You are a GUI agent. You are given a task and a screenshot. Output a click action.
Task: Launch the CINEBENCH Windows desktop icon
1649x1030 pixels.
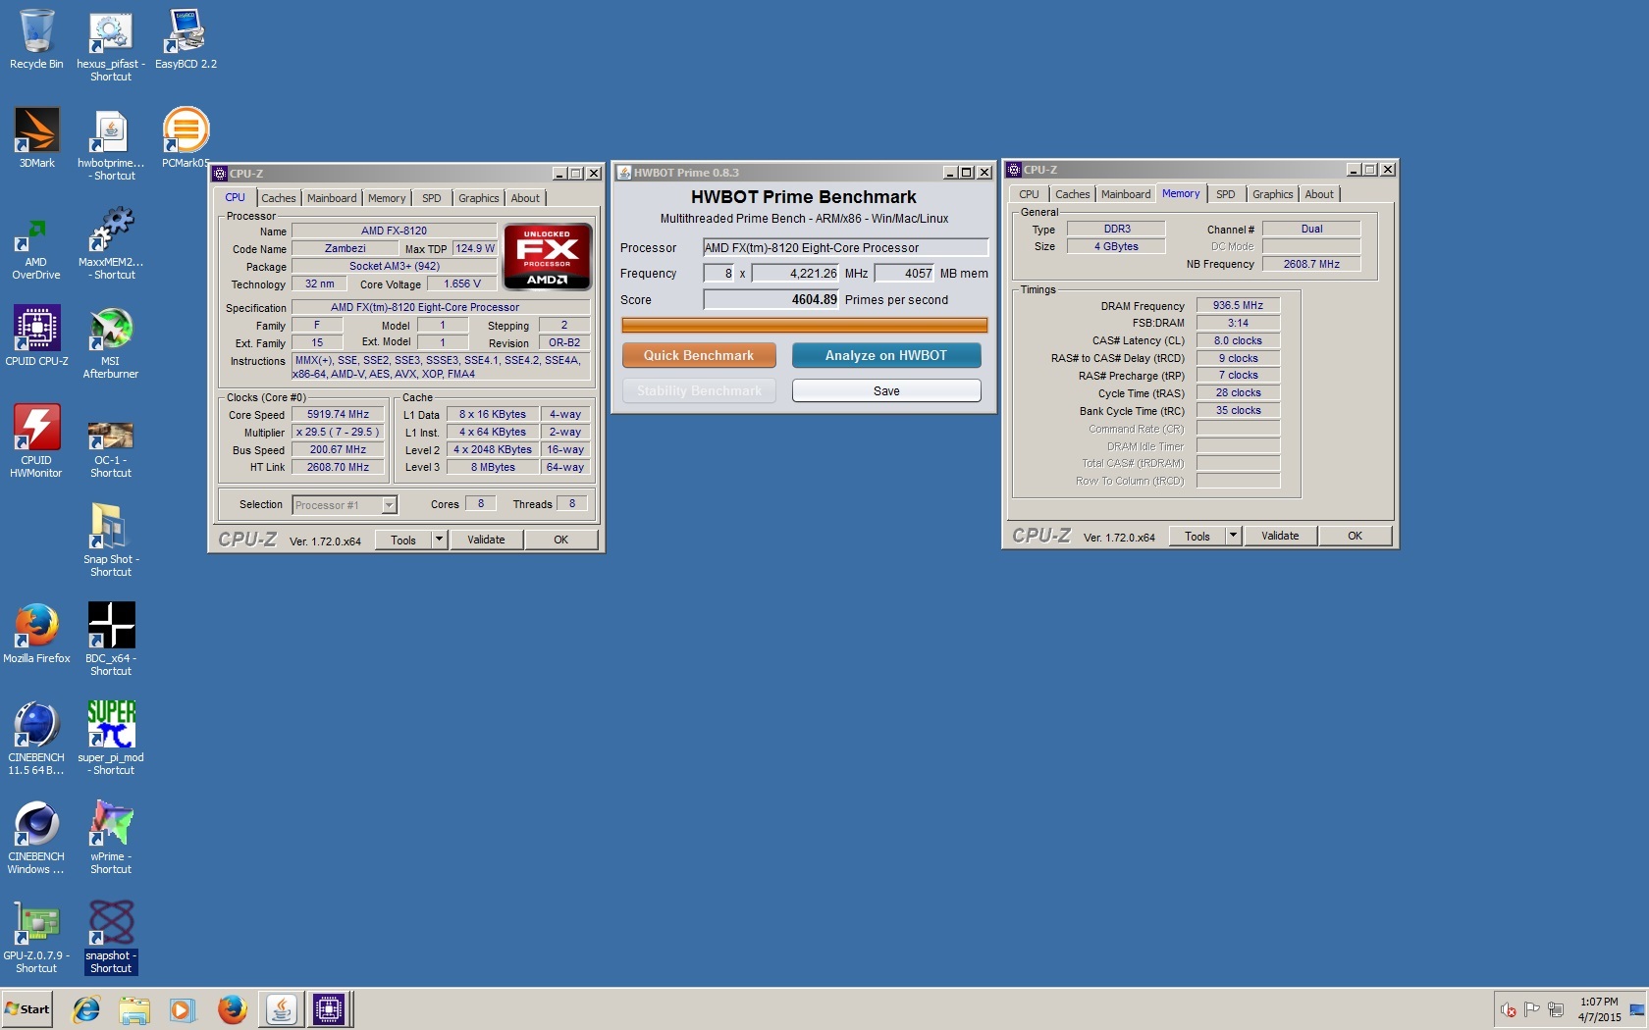(x=36, y=837)
